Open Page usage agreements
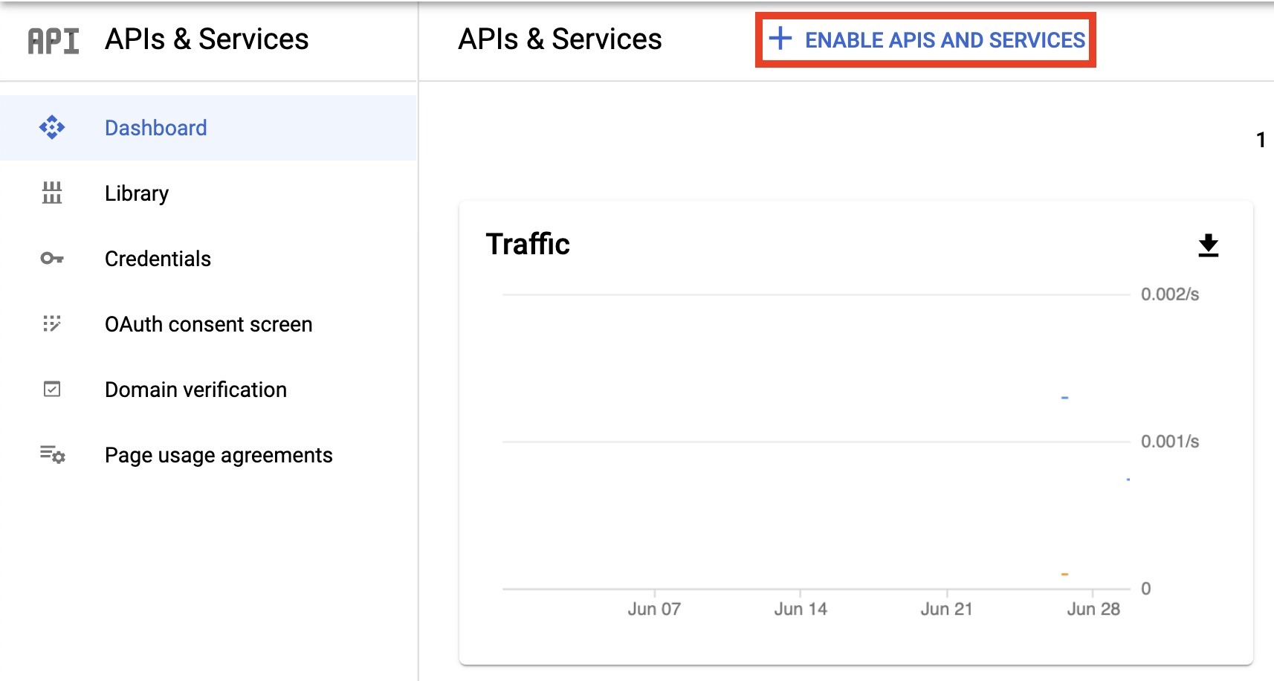Screen dimensions: 1274x681 coord(219,455)
